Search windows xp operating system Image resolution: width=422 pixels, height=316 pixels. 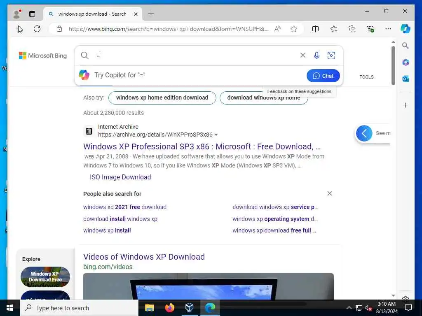click(275, 219)
